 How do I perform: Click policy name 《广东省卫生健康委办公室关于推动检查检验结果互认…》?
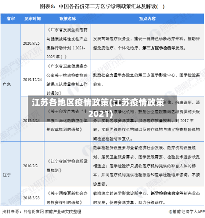(67, 79)
